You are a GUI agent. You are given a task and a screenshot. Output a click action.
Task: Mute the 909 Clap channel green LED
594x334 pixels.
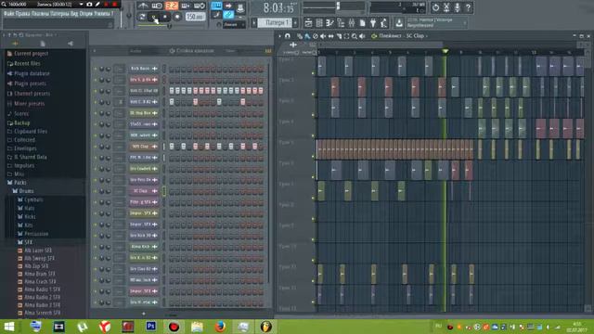(96, 147)
